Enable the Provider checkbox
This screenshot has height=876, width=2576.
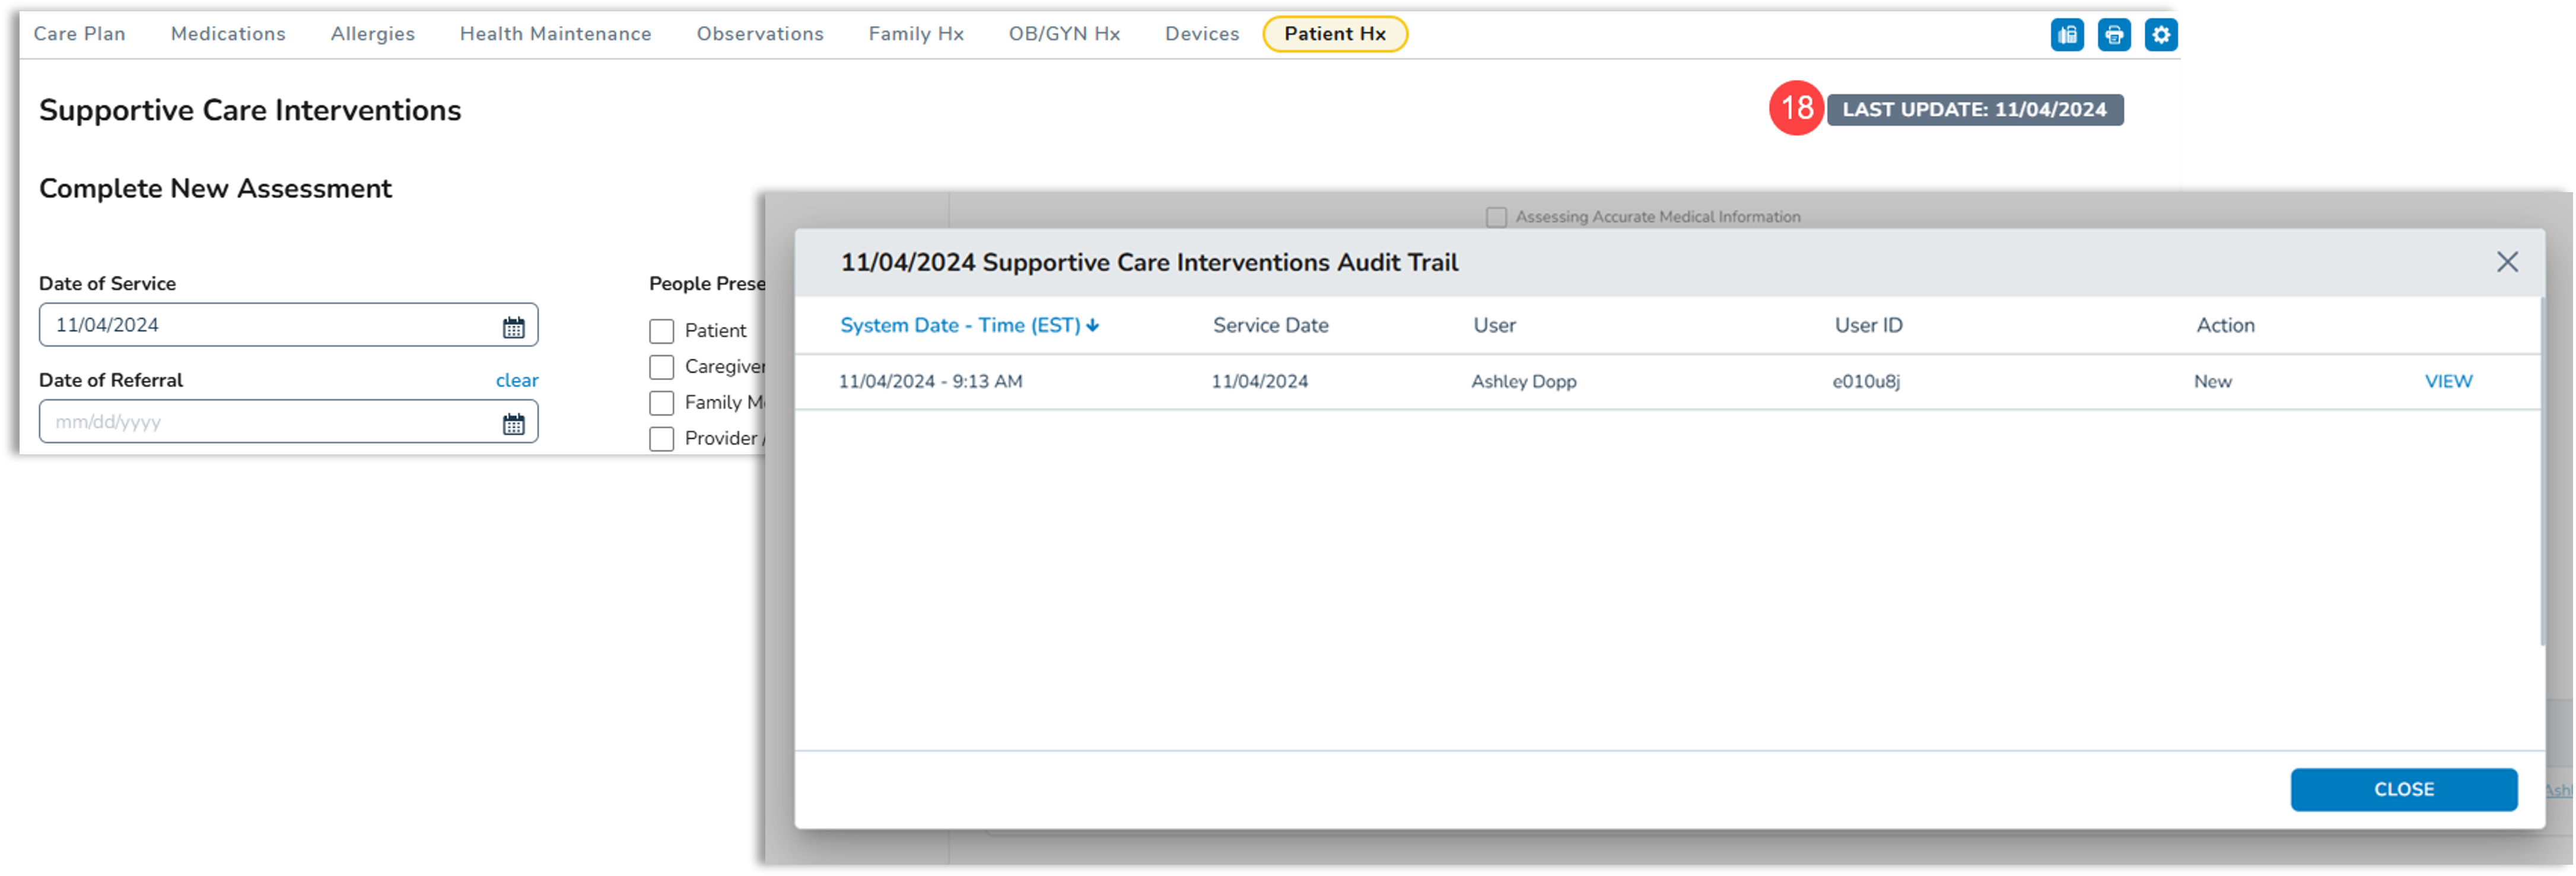(661, 439)
